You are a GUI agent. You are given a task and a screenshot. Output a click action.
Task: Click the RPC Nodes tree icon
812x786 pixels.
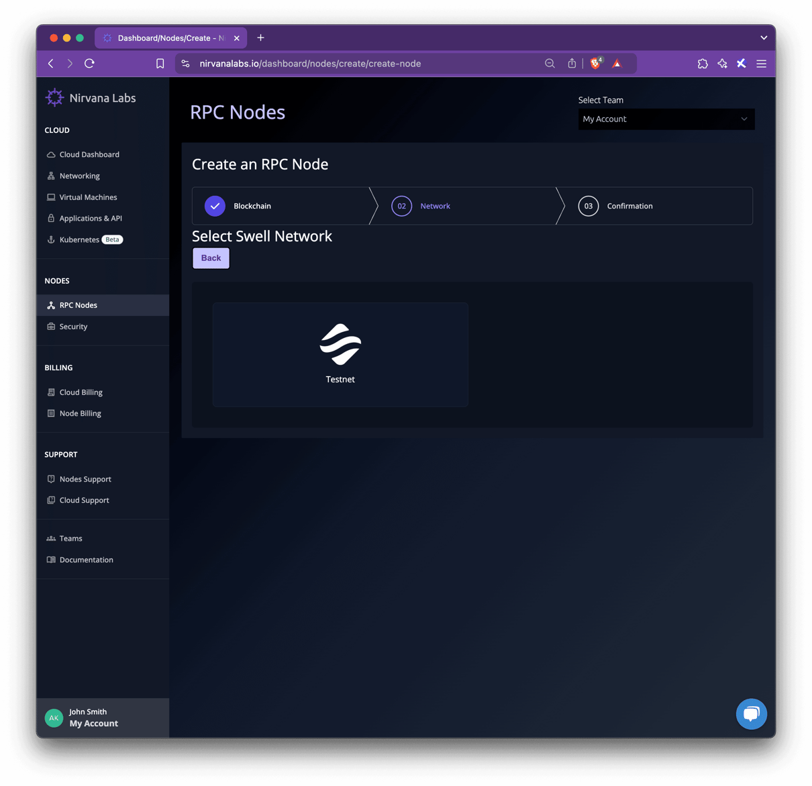point(51,305)
